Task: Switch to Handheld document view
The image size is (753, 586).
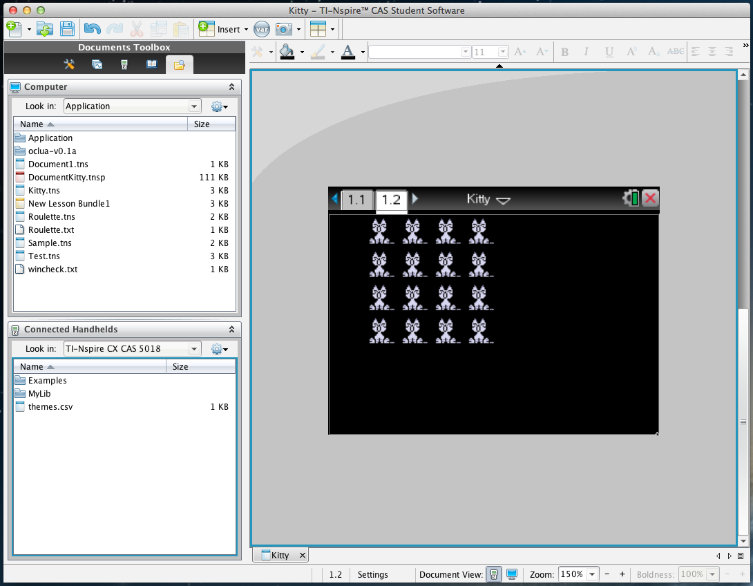Action: click(494, 574)
